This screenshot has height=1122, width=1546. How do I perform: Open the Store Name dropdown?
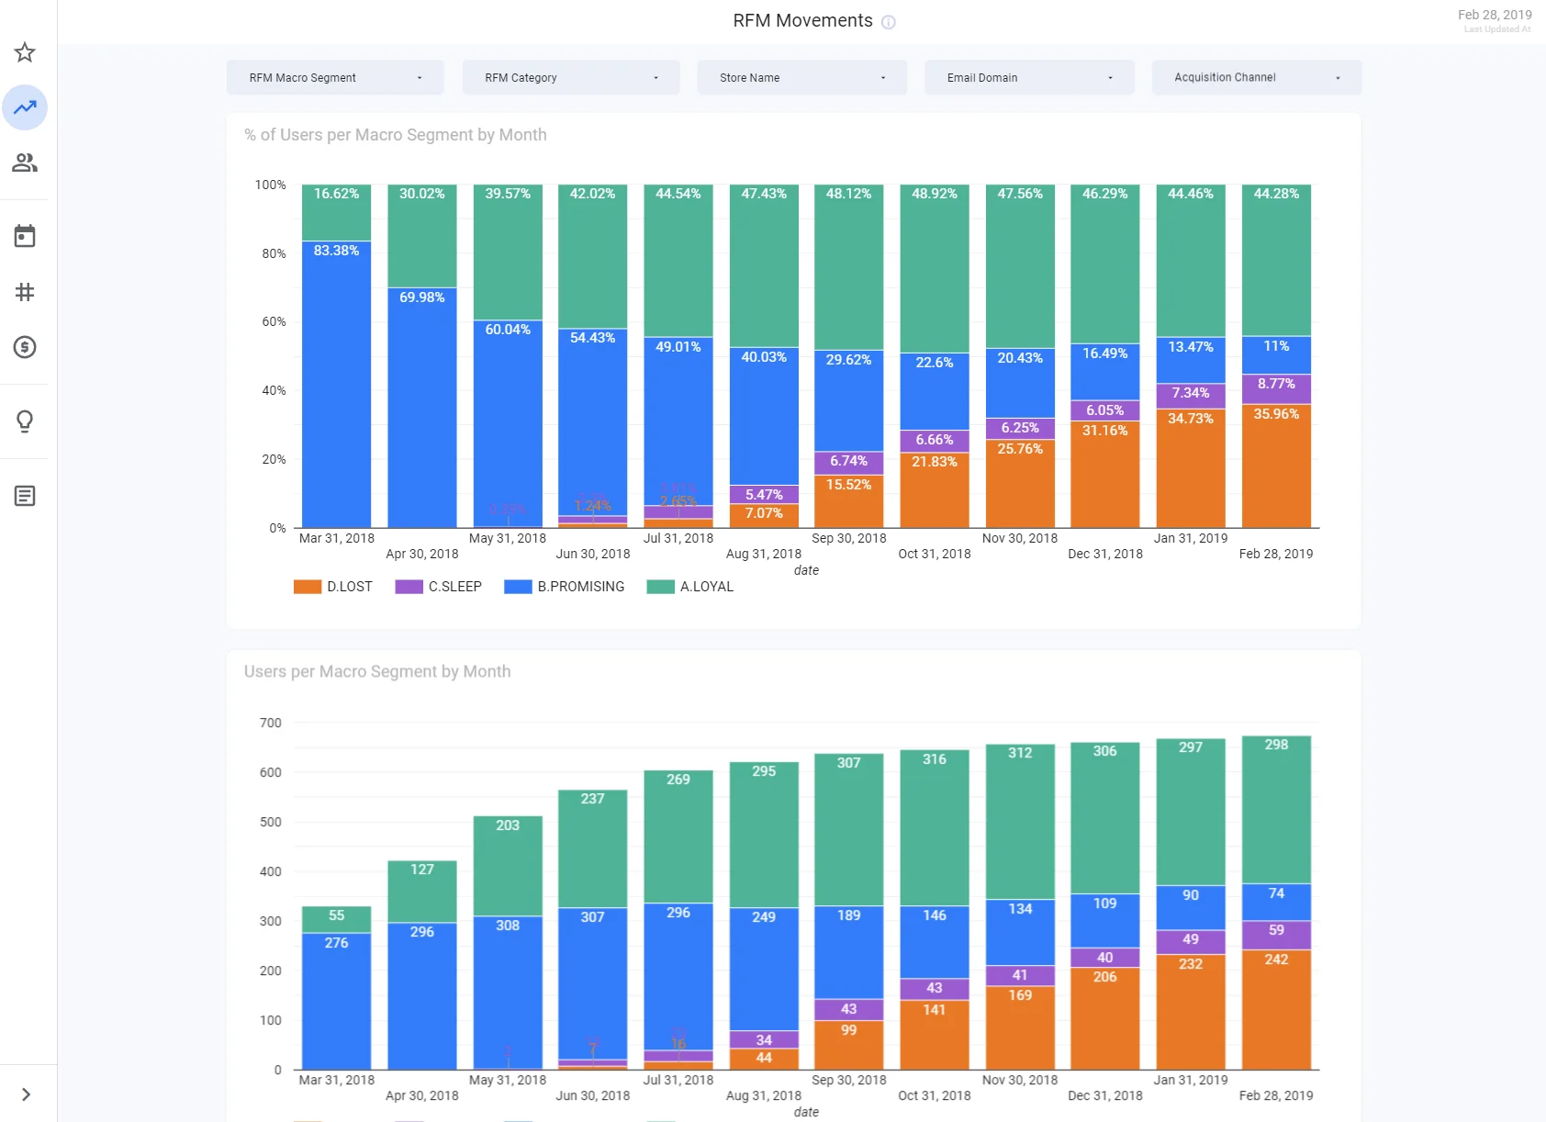pos(802,78)
